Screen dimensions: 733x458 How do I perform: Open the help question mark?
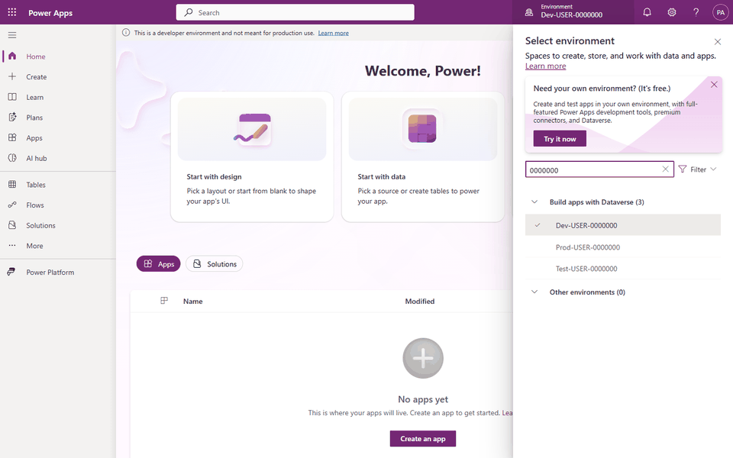(696, 12)
